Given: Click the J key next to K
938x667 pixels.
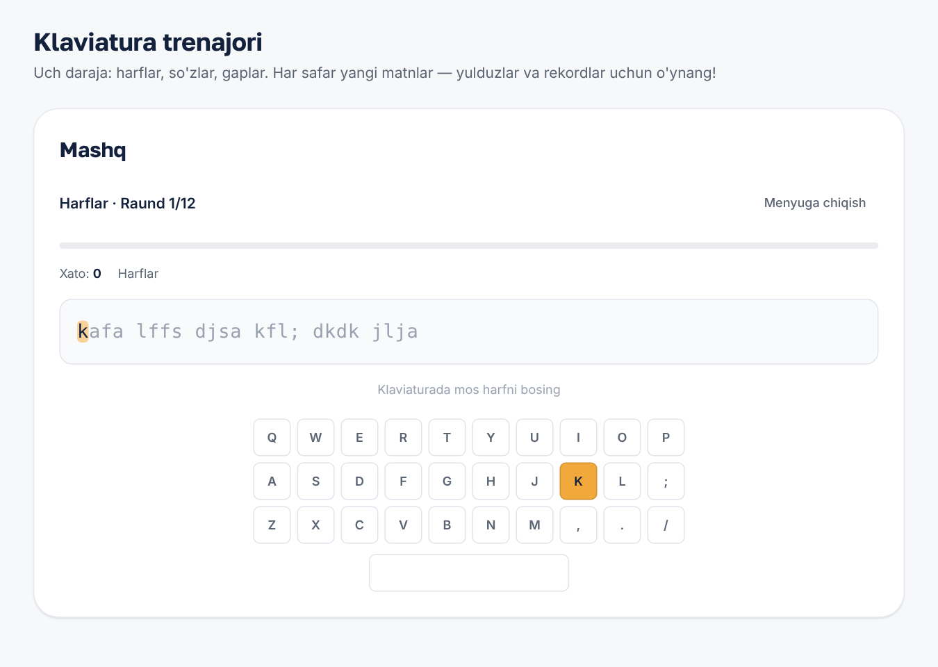Looking at the screenshot, I should click(534, 481).
